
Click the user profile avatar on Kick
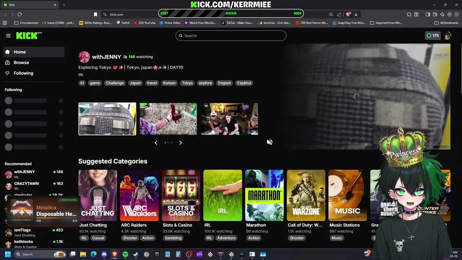(448, 36)
